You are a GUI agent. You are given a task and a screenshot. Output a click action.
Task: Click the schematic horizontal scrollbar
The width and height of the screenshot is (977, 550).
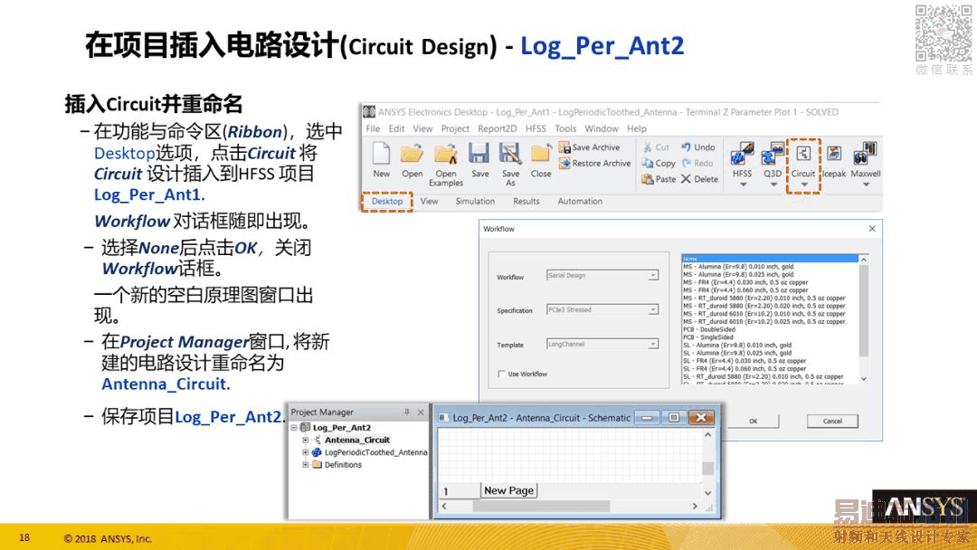[x=570, y=507]
